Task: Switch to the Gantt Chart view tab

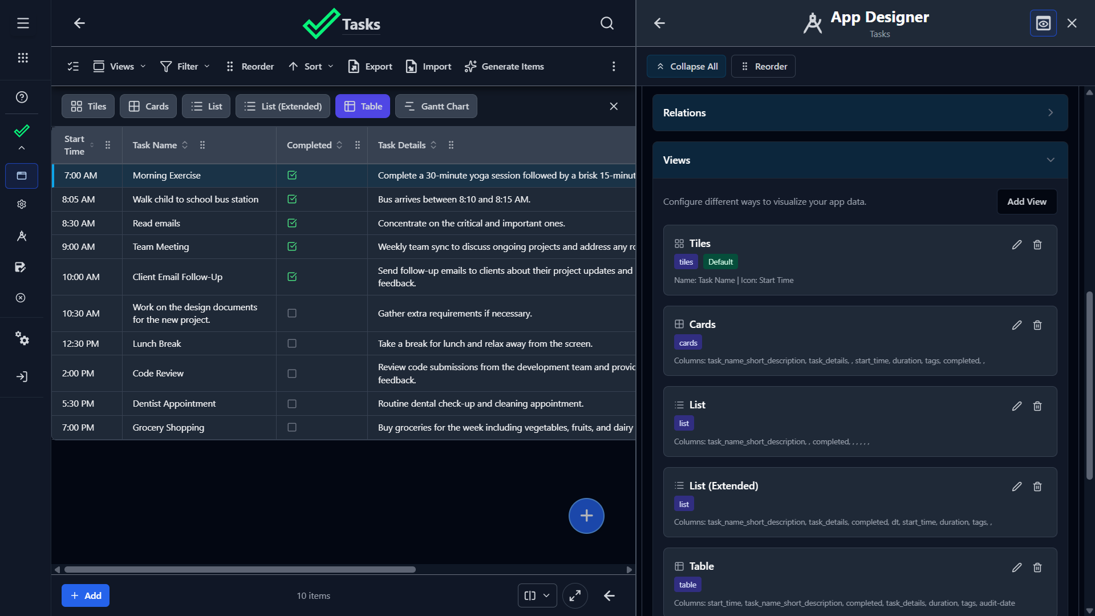Action: pyautogui.click(x=436, y=106)
